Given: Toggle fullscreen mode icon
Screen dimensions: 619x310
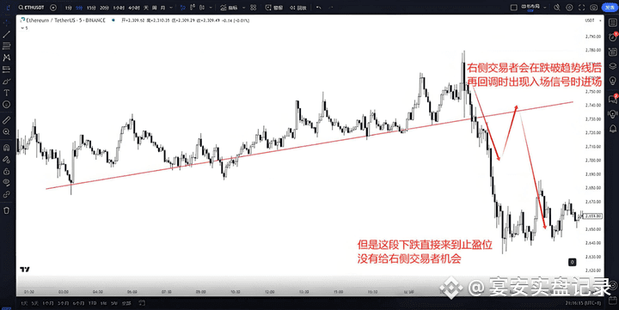Looking at the screenshot, I should click(581, 7).
